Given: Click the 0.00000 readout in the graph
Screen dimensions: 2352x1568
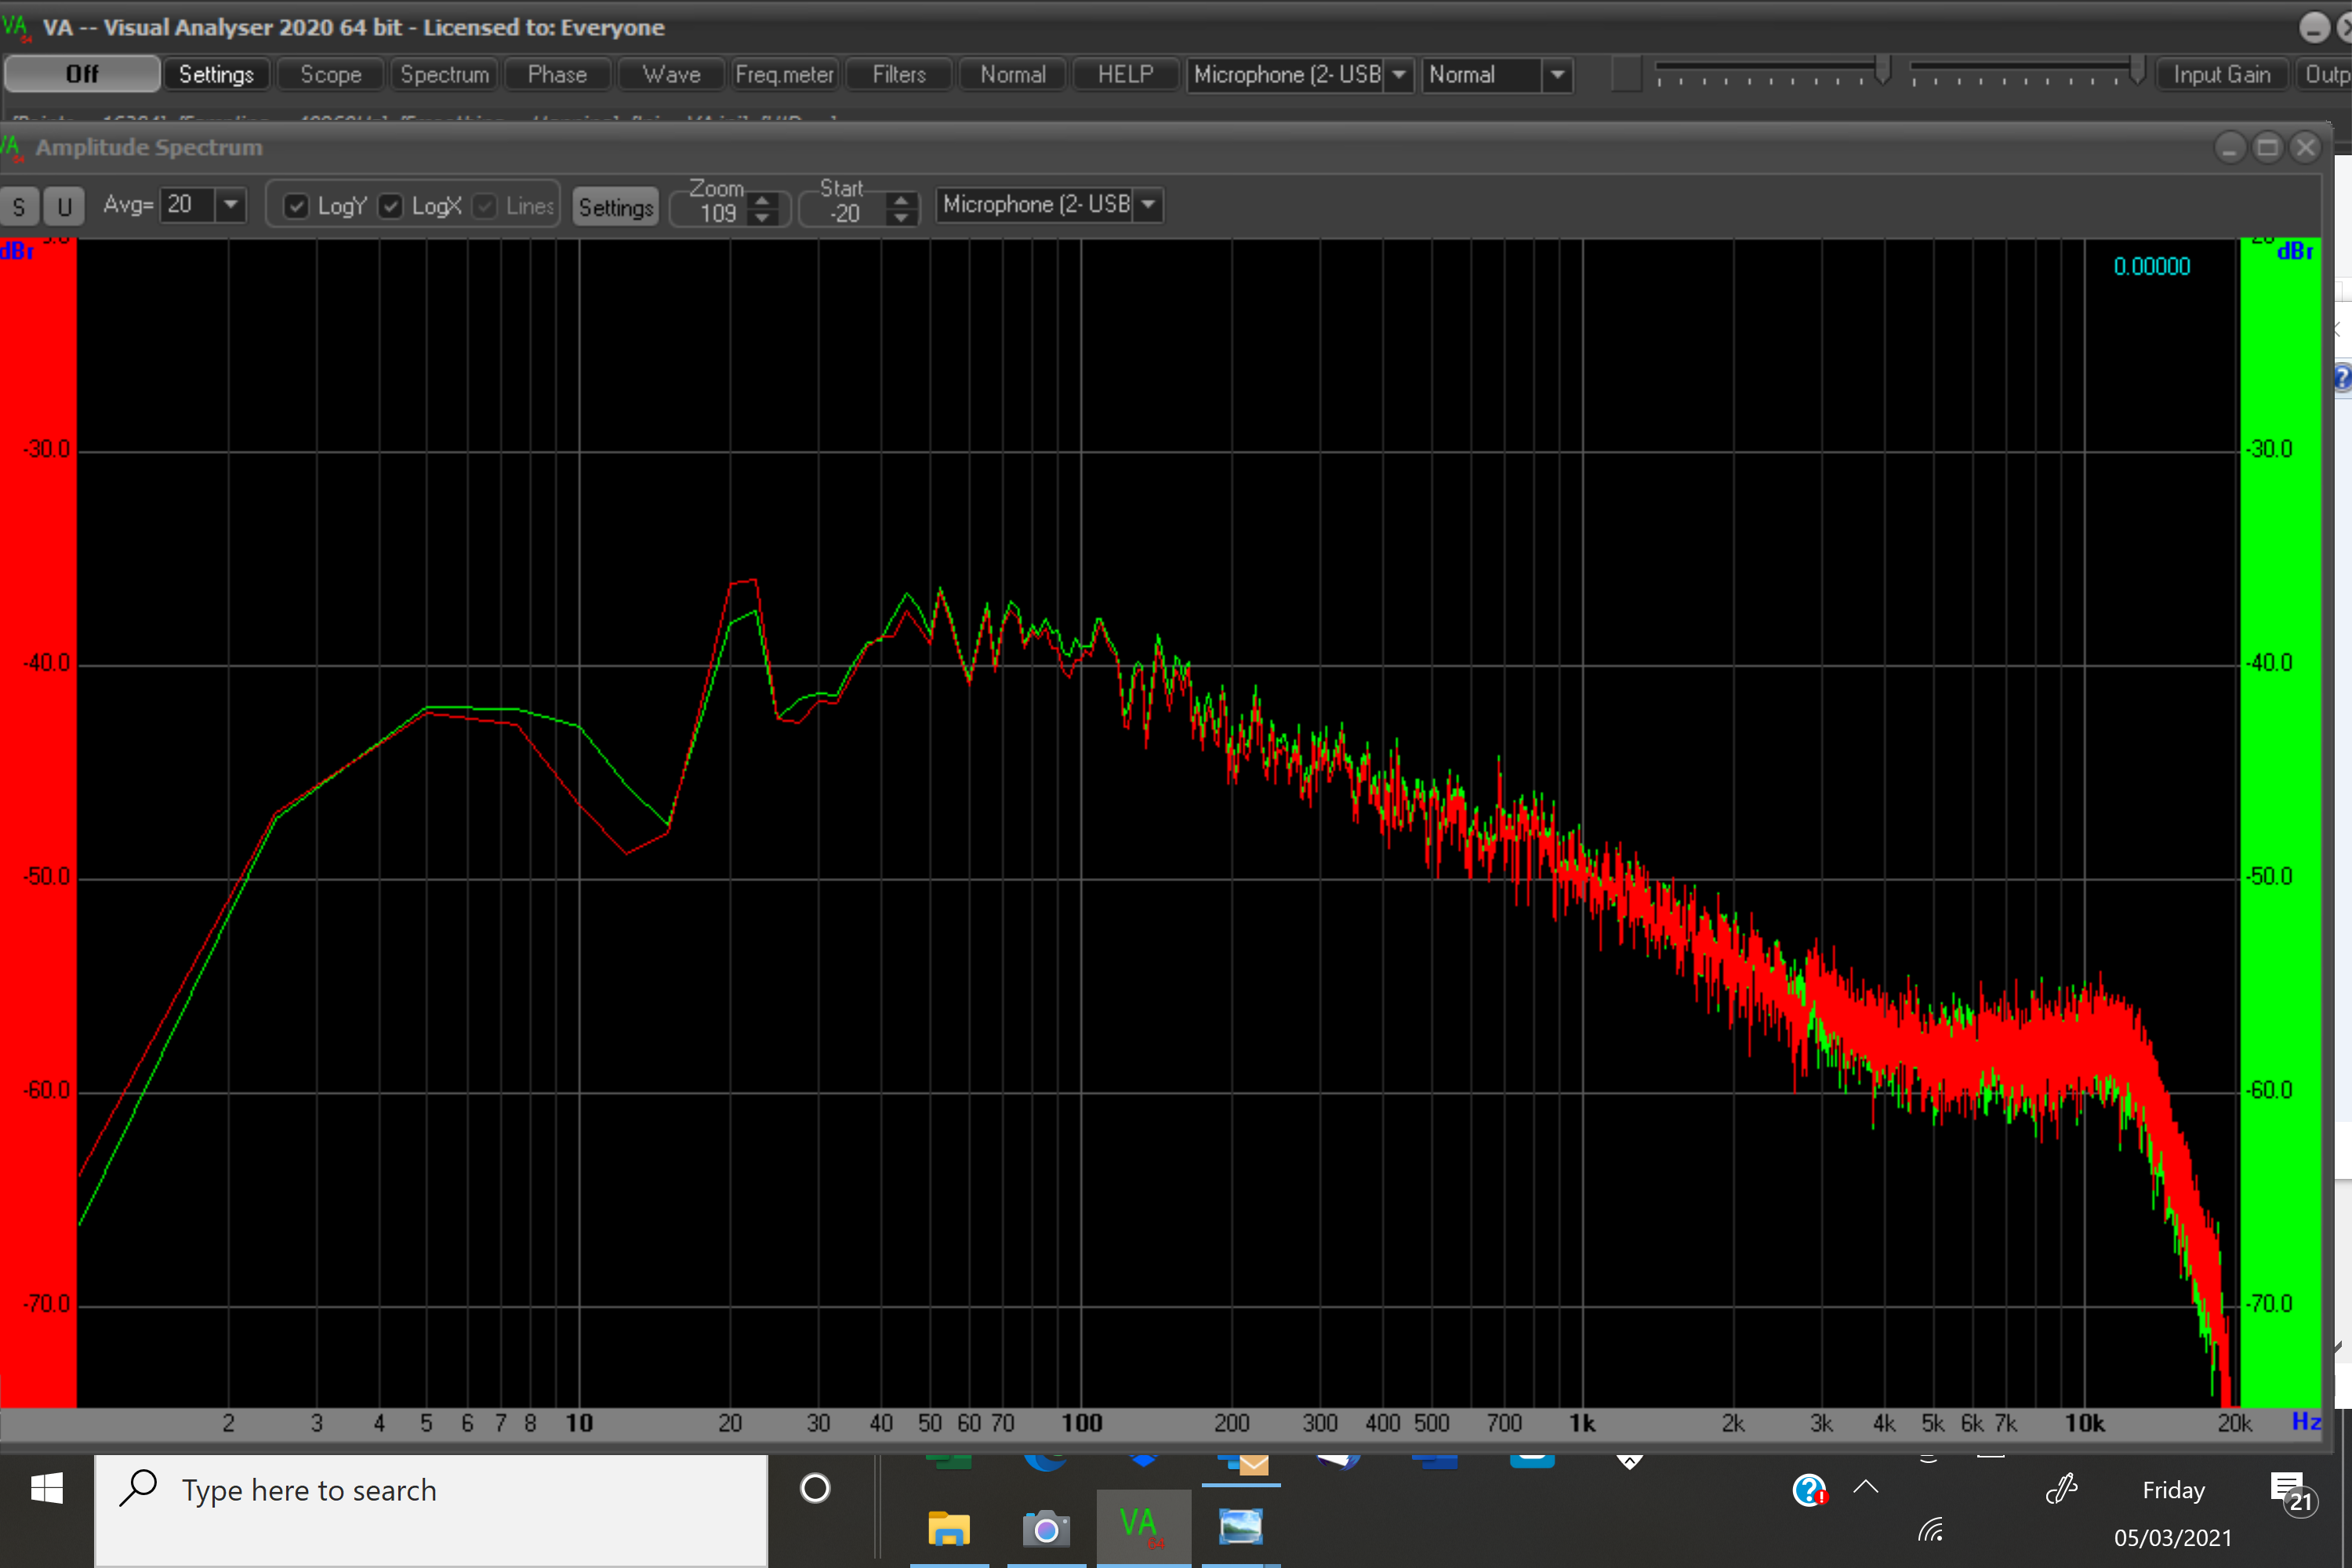Looking at the screenshot, I should click(2151, 266).
